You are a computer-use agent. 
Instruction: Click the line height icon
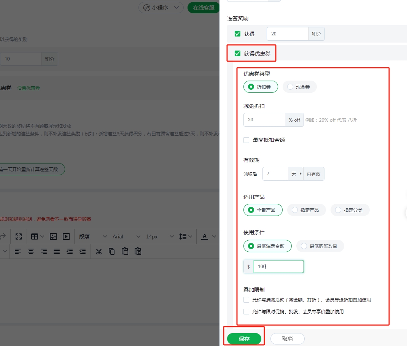(183, 236)
